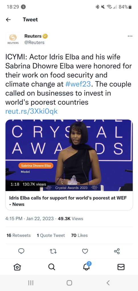This screenshot has width=138, height=291.
Task: View the 1 Quote Tweet list
Action: pos(51,235)
